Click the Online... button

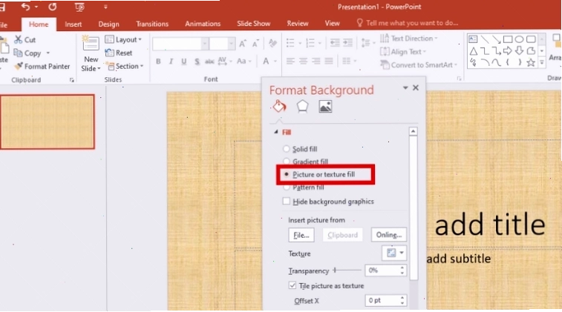coord(389,235)
